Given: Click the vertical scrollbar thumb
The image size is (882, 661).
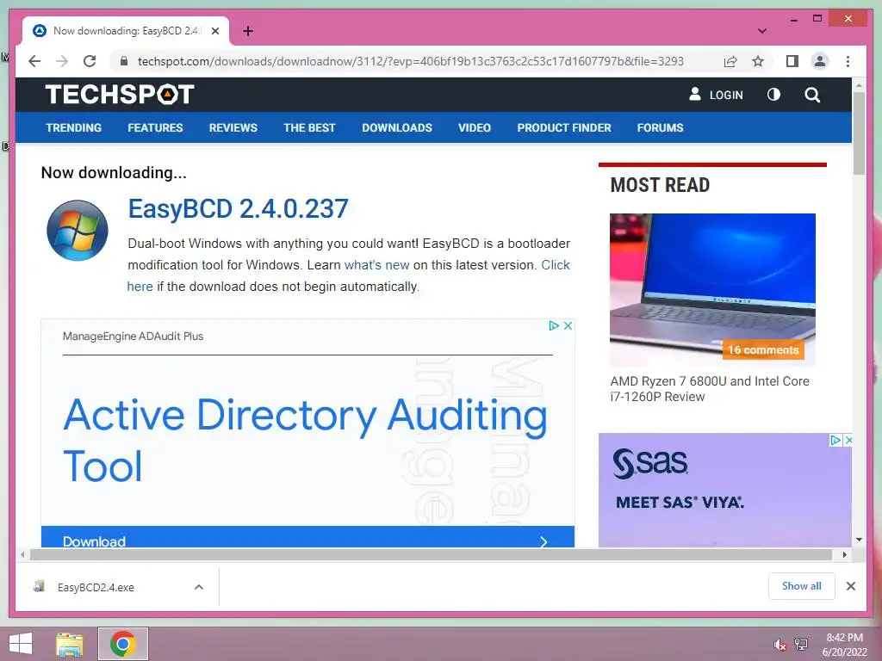Looking at the screenshot, I should click(x=859, y=133).
